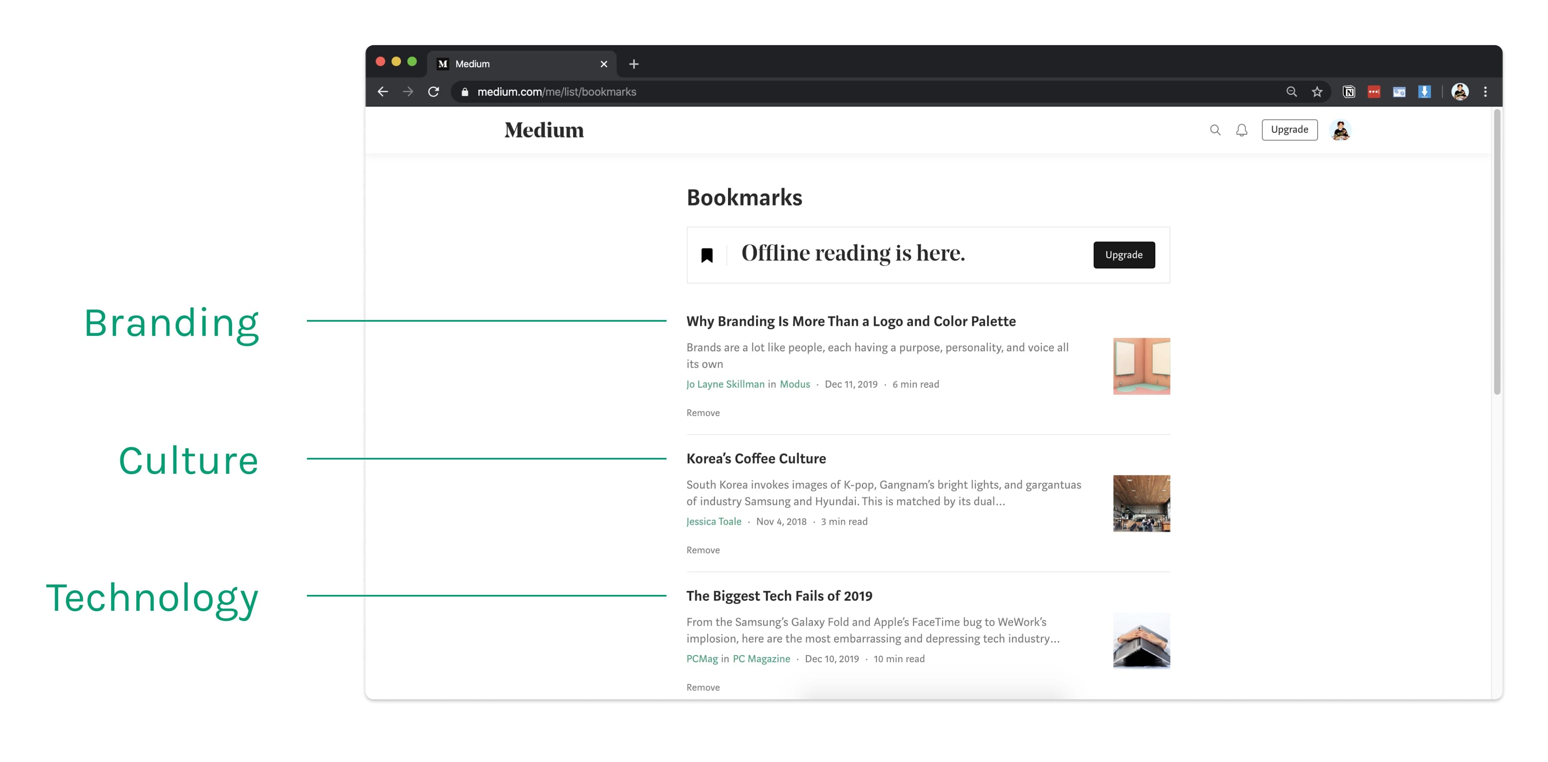Open Korea's Coffee Culture article
1548x762 pixels.
pyautogui.click(x=756, y=459)
